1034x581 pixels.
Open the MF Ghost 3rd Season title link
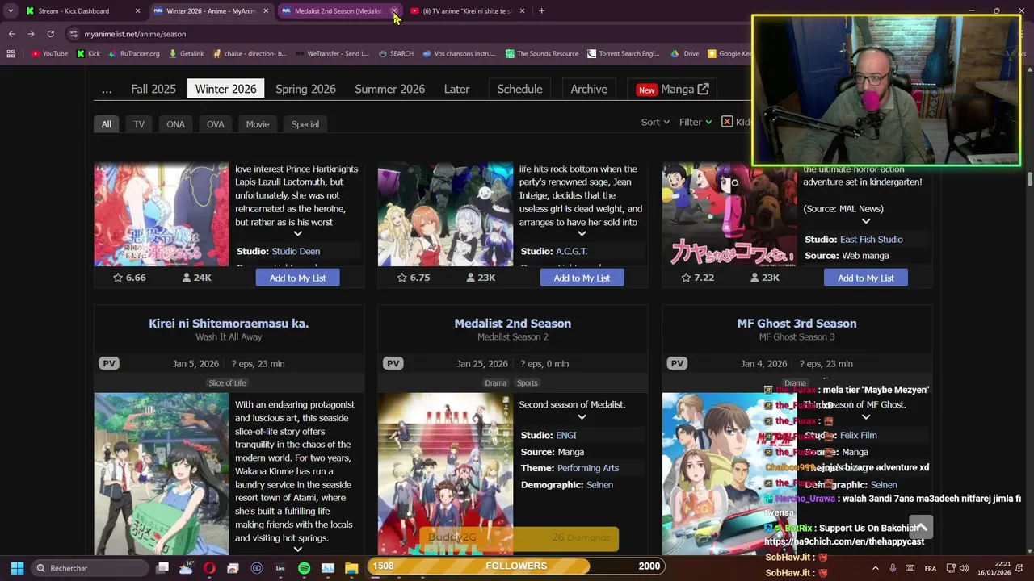pyautogui.click(x=797, y=323)
